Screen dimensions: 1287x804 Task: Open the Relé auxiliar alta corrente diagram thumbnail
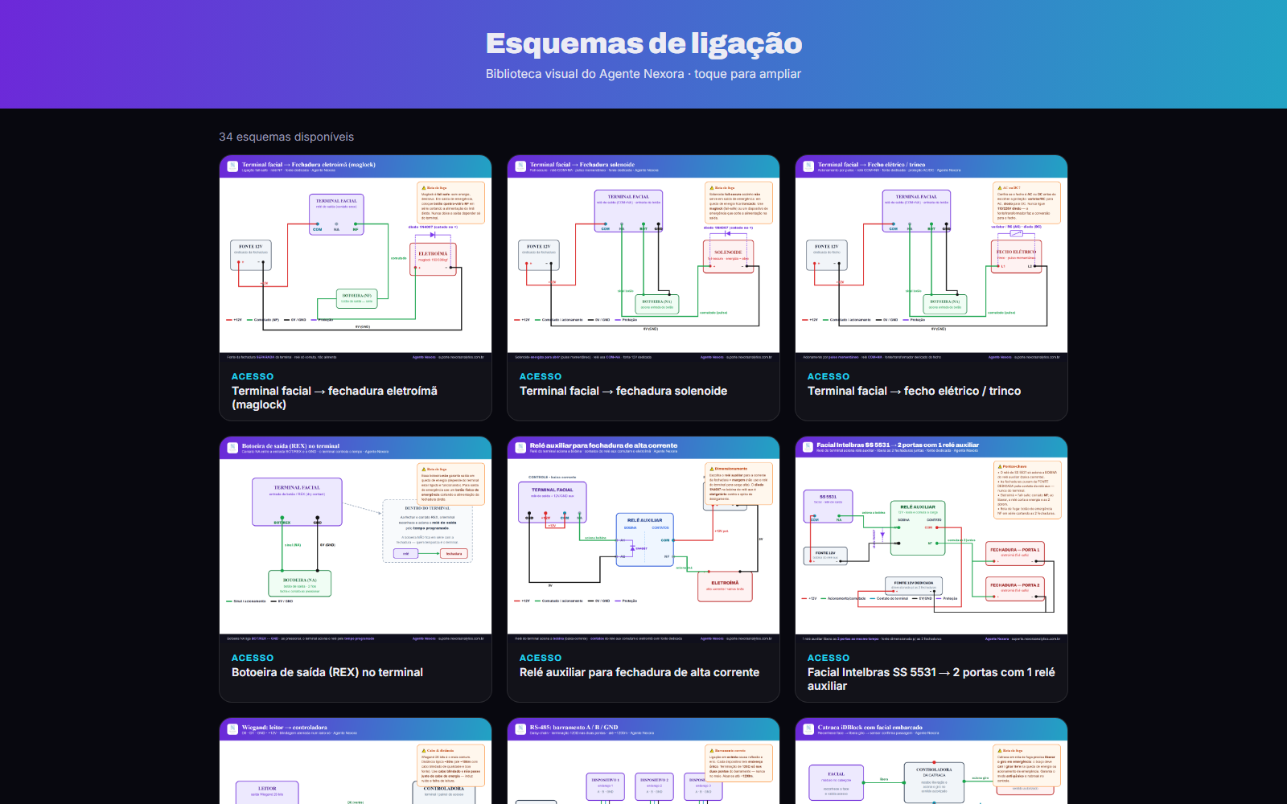pos(643,540)
